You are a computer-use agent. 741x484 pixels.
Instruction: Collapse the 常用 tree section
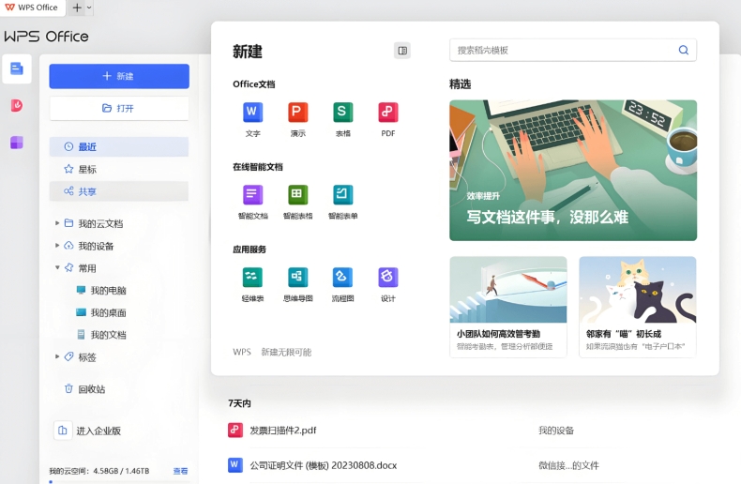coord(57,268)
